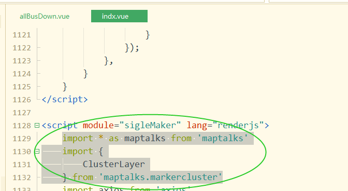Viewport: 348px width, 191px height.
Task: Click the import keyword on line 1129
Action: pos(78,138)
